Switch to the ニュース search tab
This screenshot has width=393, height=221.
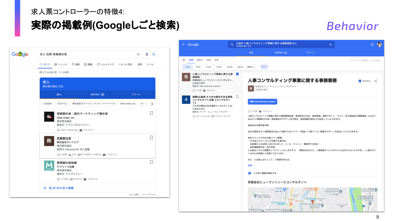61,64
